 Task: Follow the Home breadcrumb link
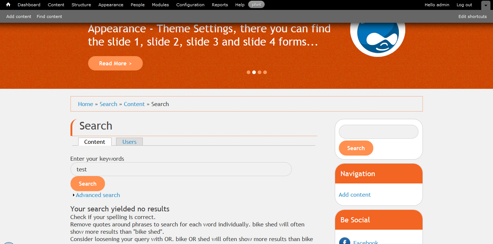coord(86,104)
